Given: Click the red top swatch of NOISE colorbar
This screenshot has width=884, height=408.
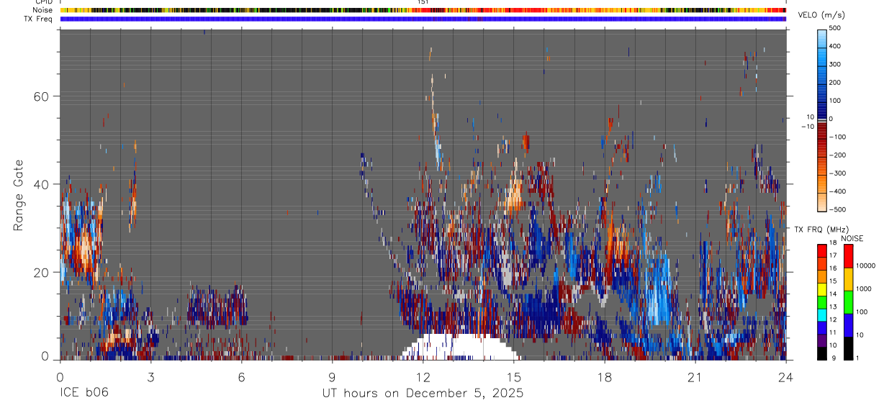Looking at the screenshot, I should pos(849,256).
